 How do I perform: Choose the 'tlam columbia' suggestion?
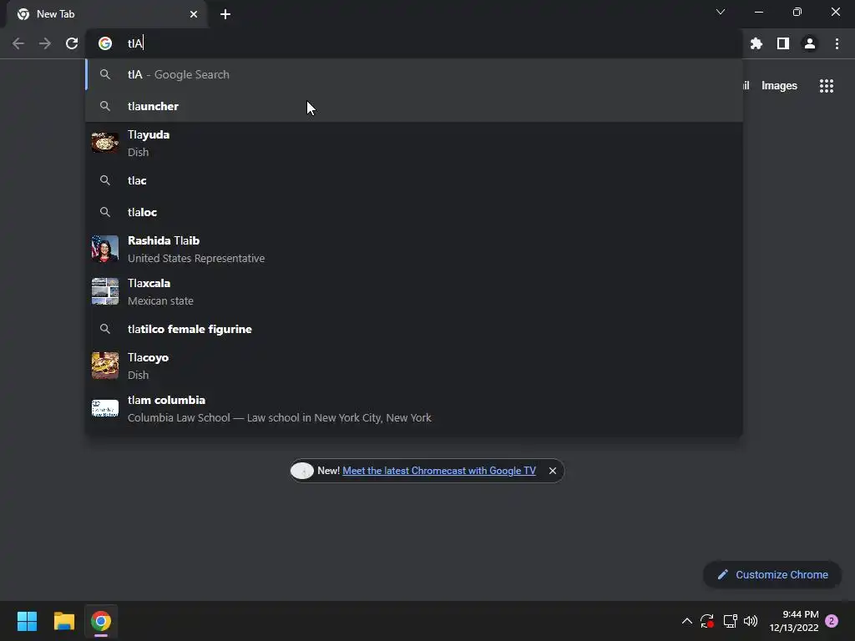pyautogui.click(x=414, y=408)
